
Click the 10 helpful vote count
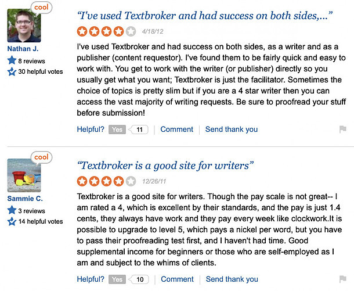click(139, 279)
